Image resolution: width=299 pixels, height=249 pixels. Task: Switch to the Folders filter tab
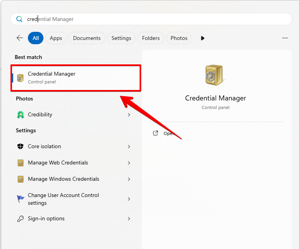coord(151,38)
